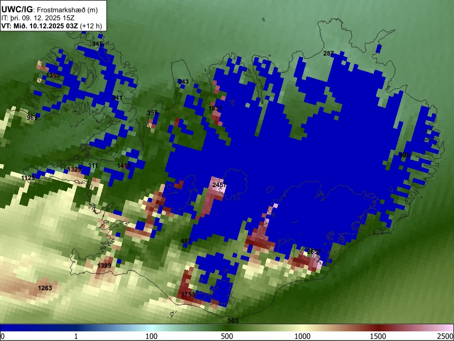This screenshot has height=341, width=454.
Task: Click the map value '989'
Action: click(x=32, y=118)
